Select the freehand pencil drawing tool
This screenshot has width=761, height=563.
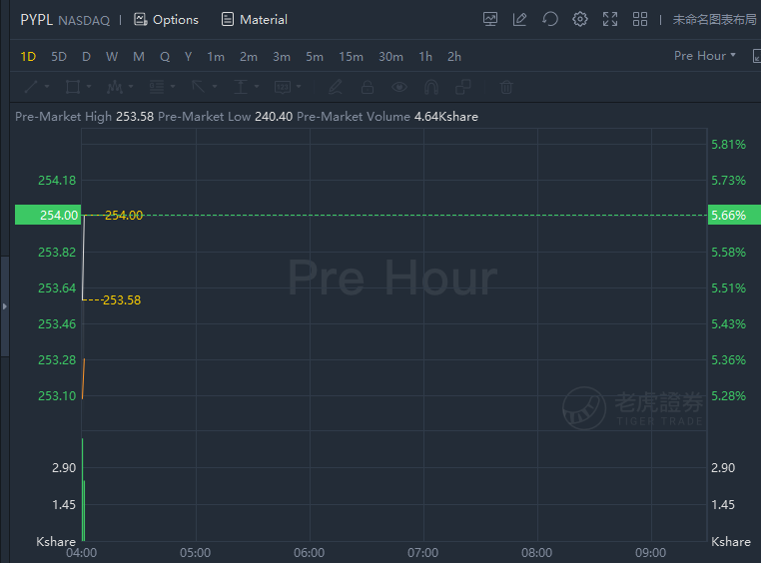[336, 87]
